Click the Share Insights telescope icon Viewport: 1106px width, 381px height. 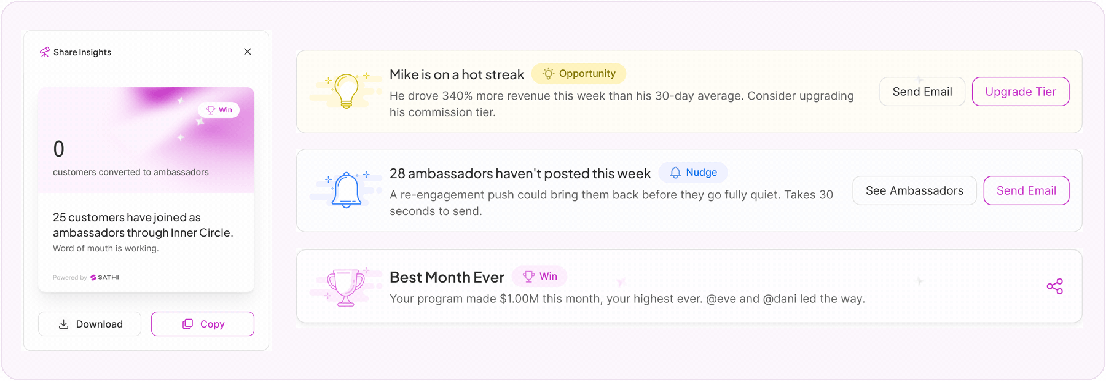(44, 52)
